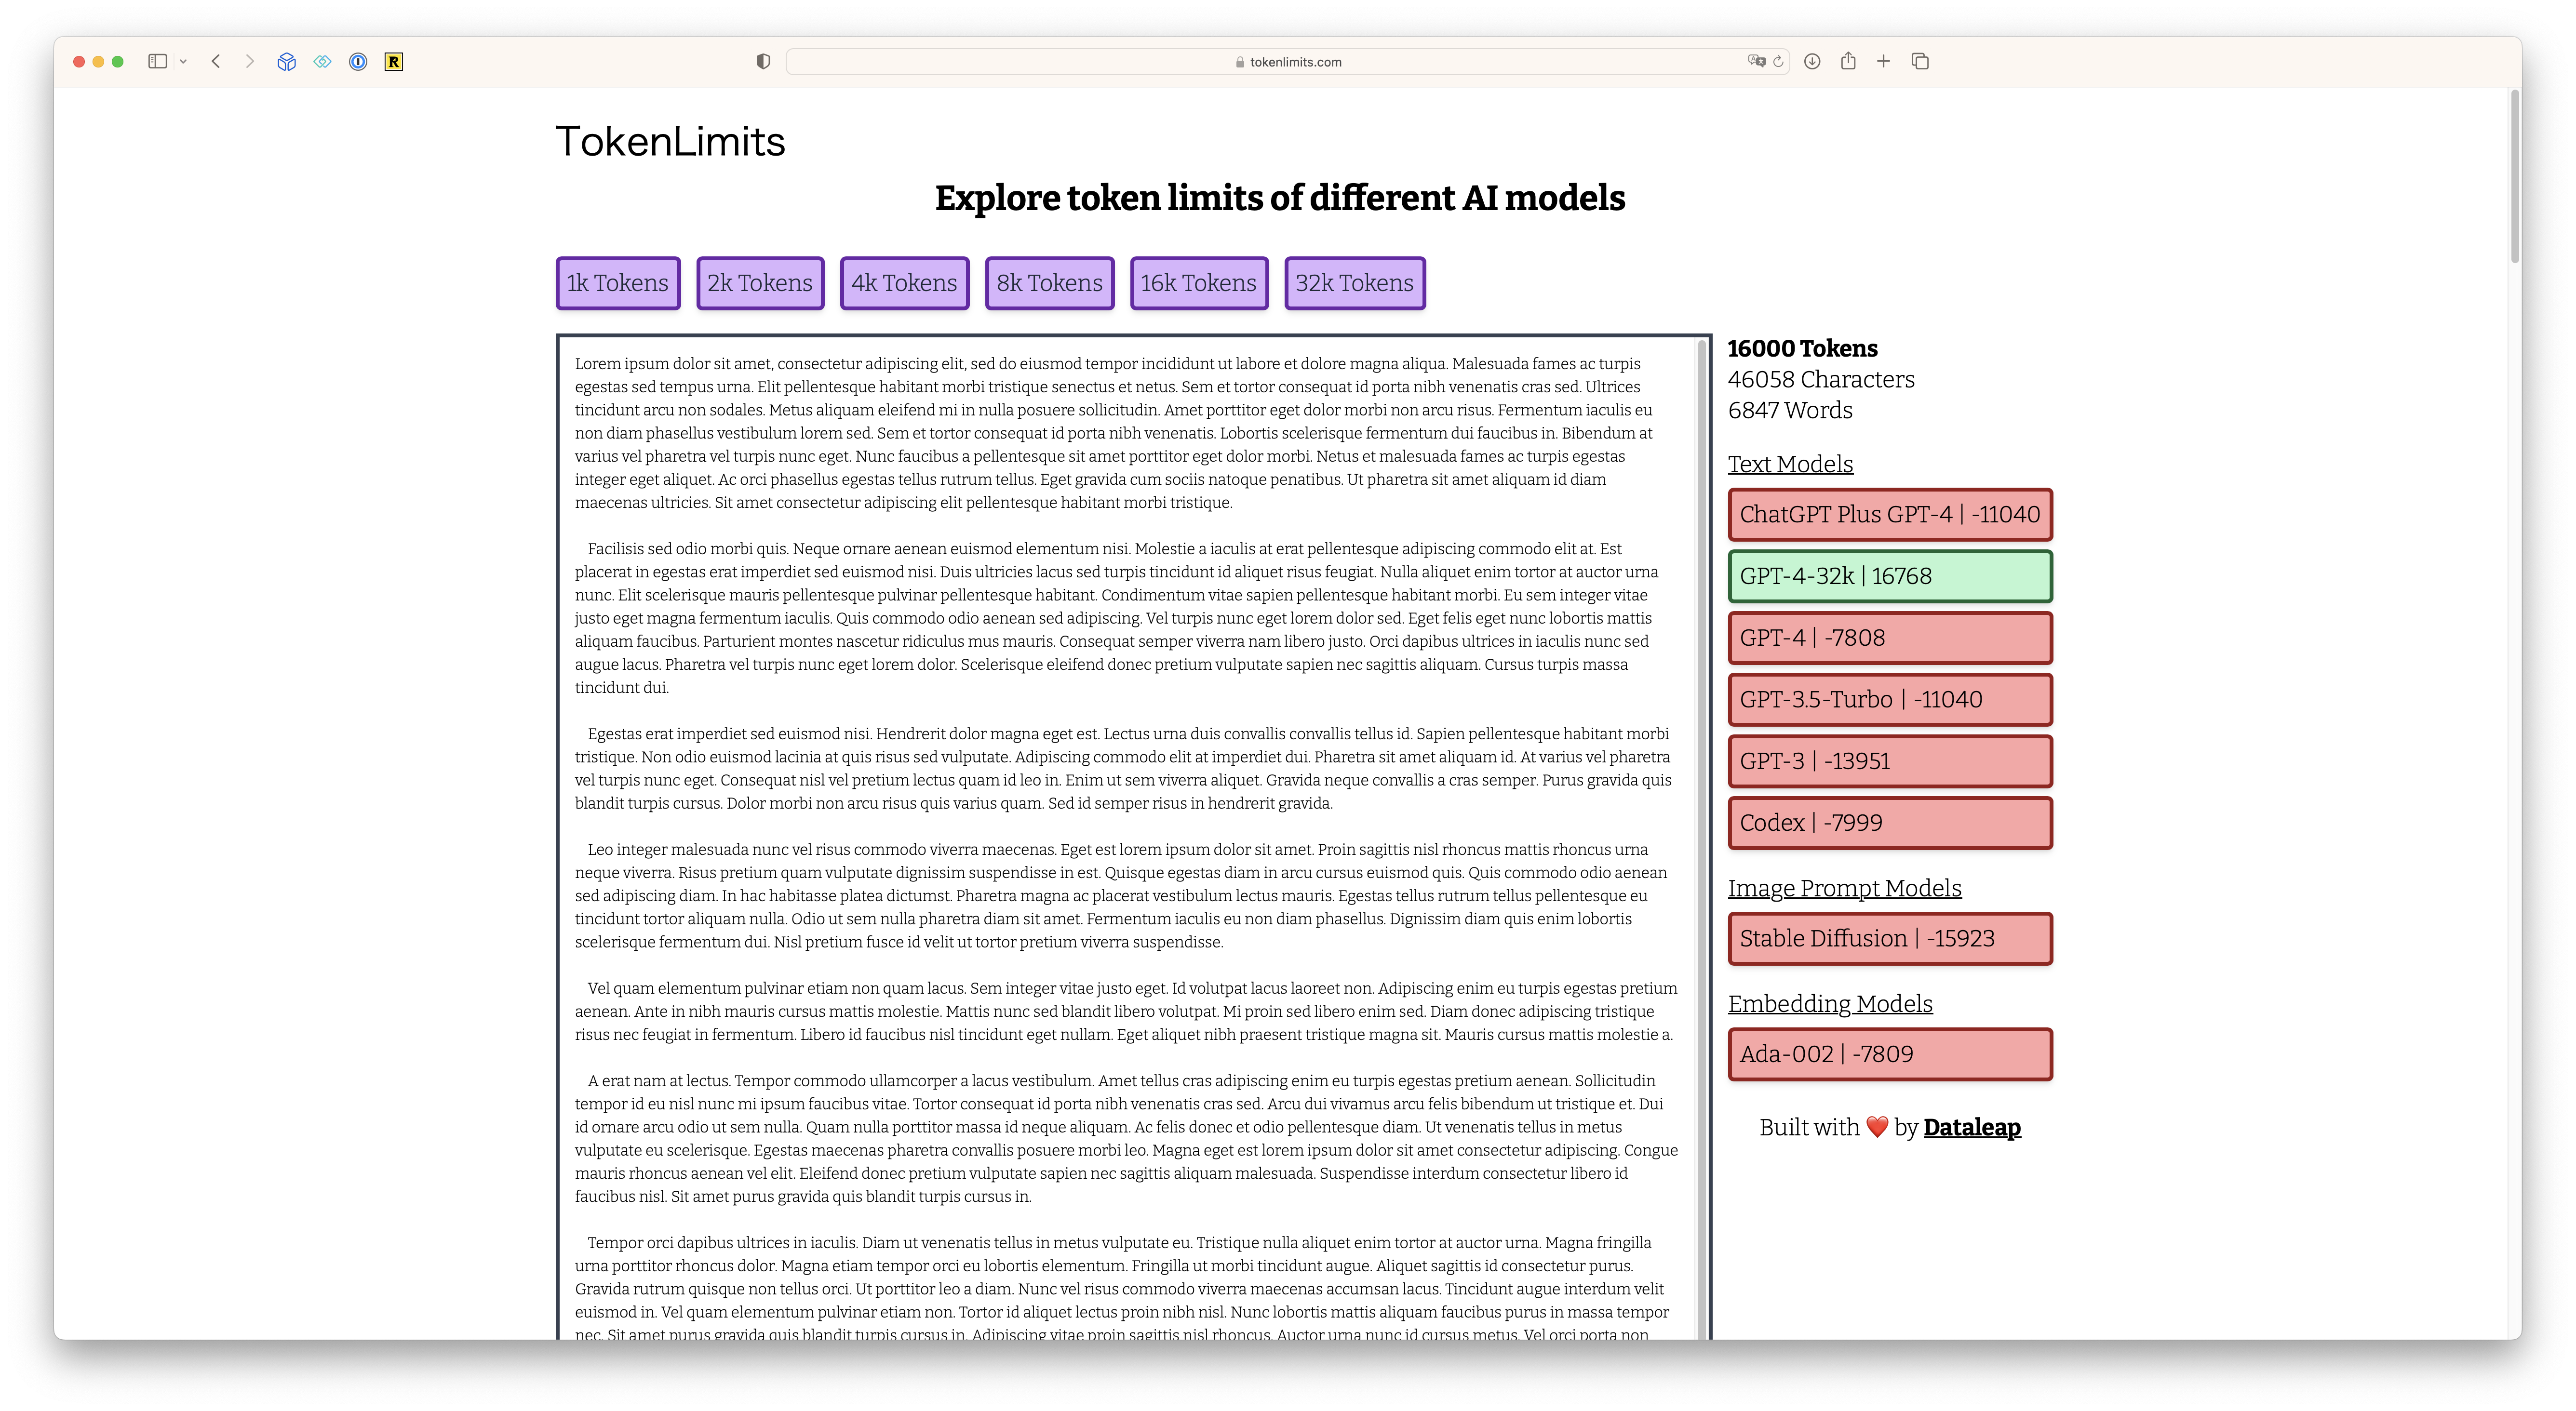Select the 8k Tokens button
The image size is (2576, 1411).
click(x=1049, y=283)
